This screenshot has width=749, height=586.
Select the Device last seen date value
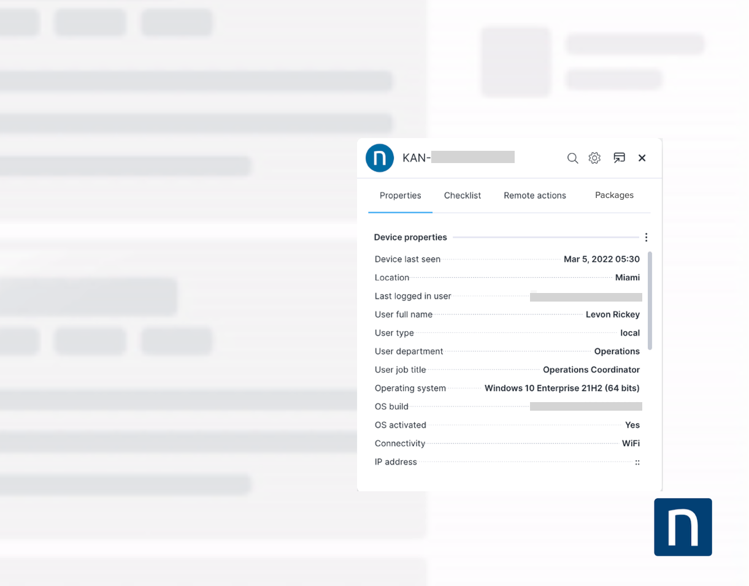point(601,259)
